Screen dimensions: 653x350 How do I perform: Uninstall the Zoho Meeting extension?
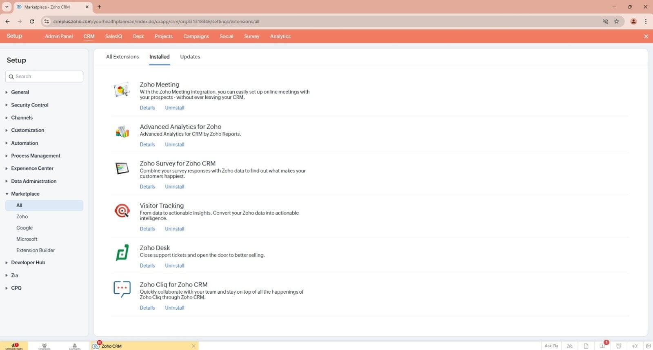pos(175,108)
